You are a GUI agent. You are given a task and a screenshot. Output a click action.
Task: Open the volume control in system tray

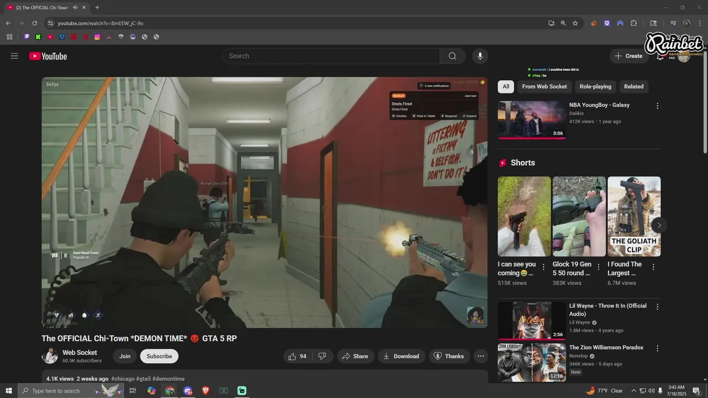[652, 391]
